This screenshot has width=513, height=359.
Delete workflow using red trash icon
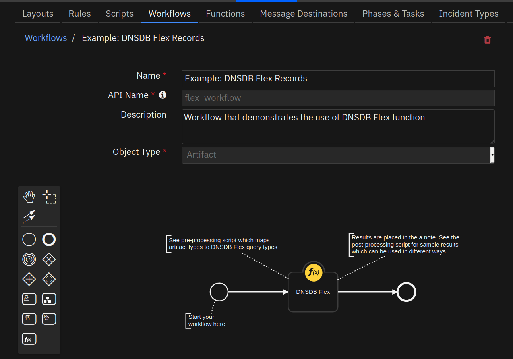(x=487, y=40)
